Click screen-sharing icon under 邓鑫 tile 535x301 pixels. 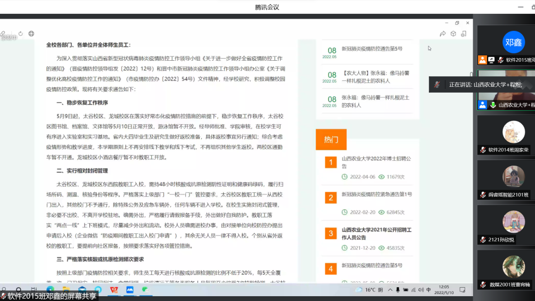pyautogui.click(x=491, y=60)
